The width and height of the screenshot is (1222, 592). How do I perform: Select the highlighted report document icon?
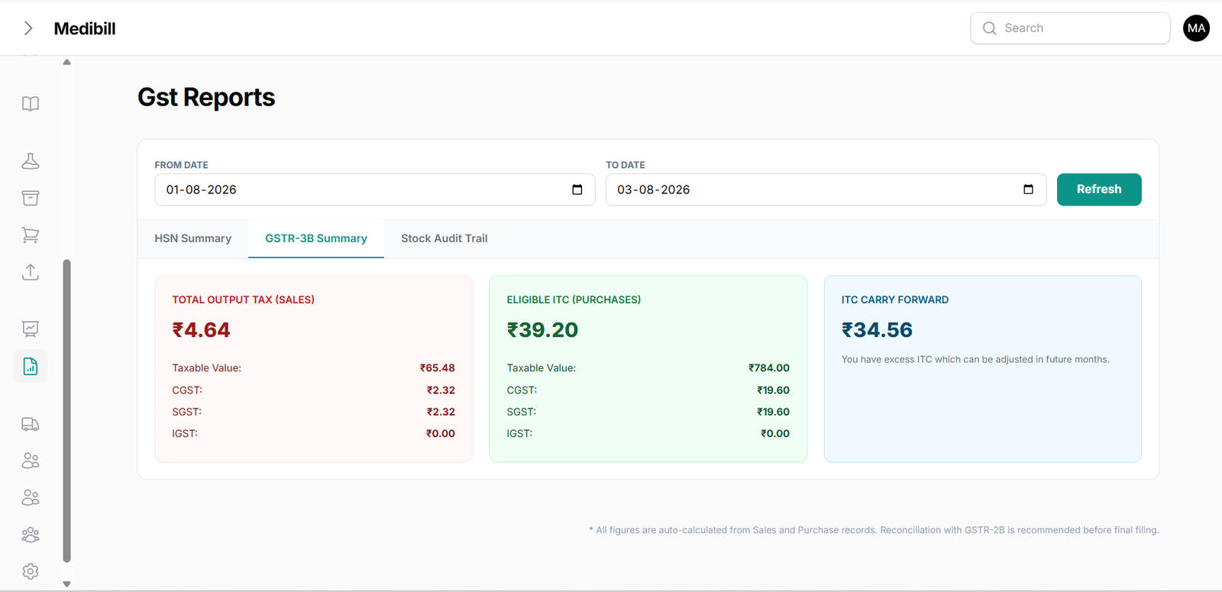(x=31, y=367)
